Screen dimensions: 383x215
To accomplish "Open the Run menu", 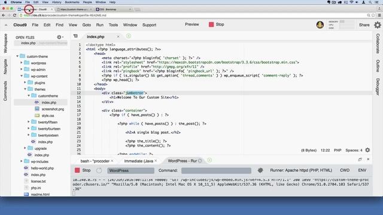I will (x=100, y=25).
